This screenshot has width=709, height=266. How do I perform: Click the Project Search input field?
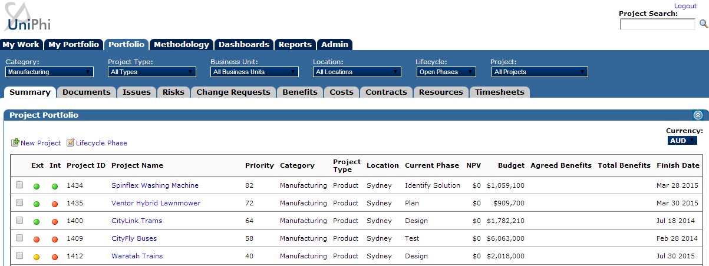658,24
